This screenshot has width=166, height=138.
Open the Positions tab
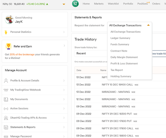coord(142,4)
